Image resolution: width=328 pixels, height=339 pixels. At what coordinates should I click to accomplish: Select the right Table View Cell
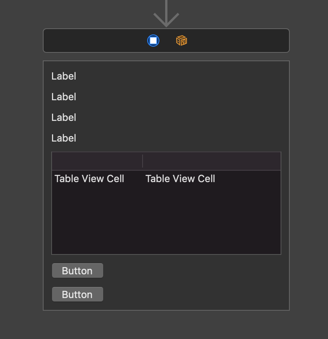pos(180,179)
